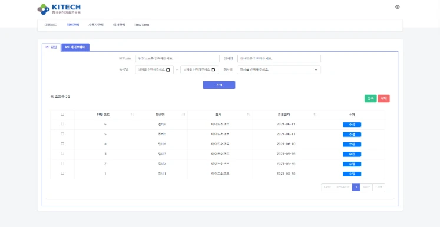Click the red 삭제 delete button
The height and width of the screenshot is (227, 440).
click(383, 98)
